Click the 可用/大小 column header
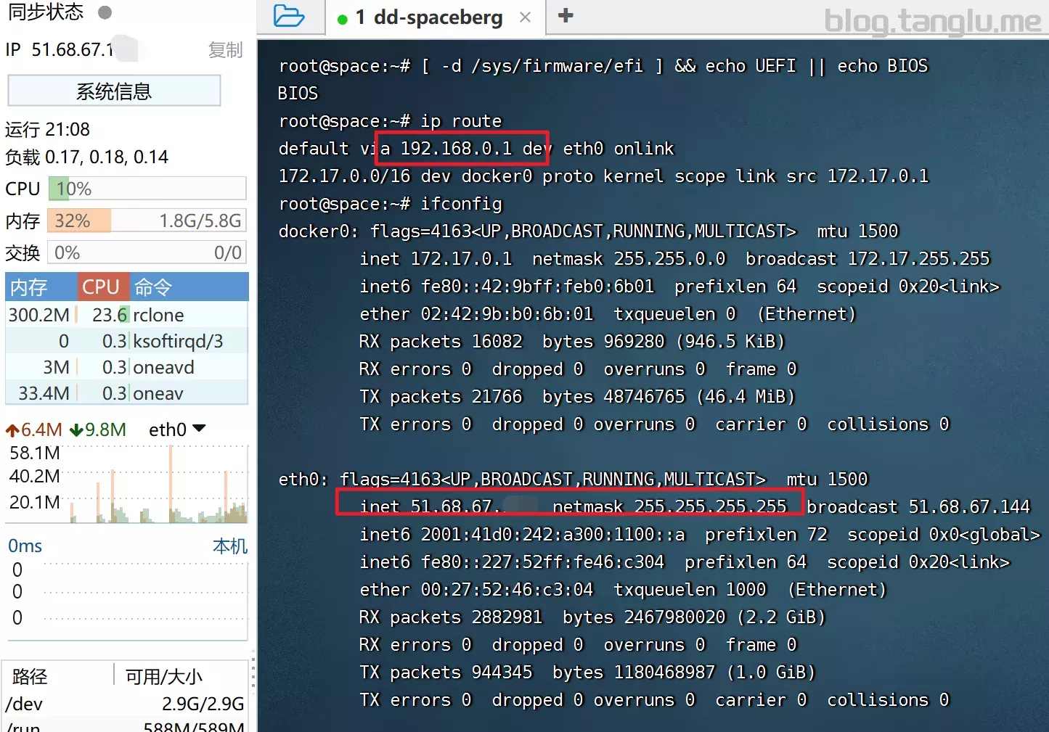 point(164,676)
